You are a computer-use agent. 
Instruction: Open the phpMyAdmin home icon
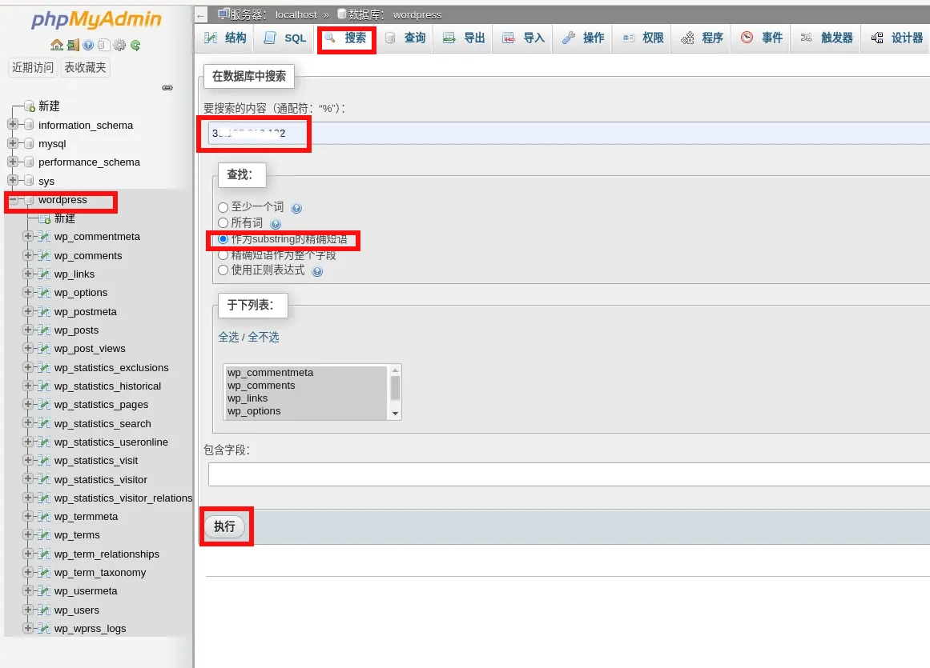pyautogui.click(x=57, y=45)
